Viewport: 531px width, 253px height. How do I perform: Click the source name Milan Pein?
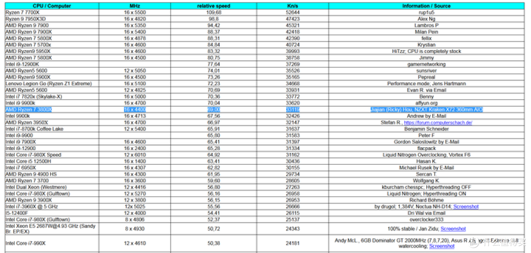coord(426,32)
